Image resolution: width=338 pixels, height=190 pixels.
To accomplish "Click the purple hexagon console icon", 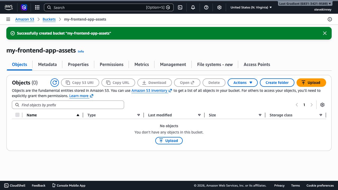I will [24, 7].
